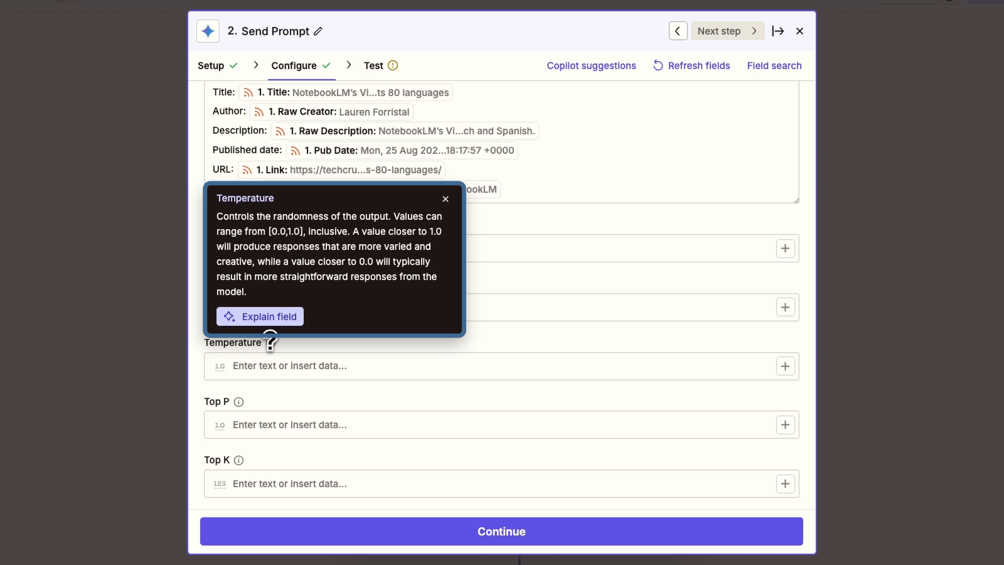
Task: Expand the chevron between Setup and Configure
Action: click(x=256, y=65)
